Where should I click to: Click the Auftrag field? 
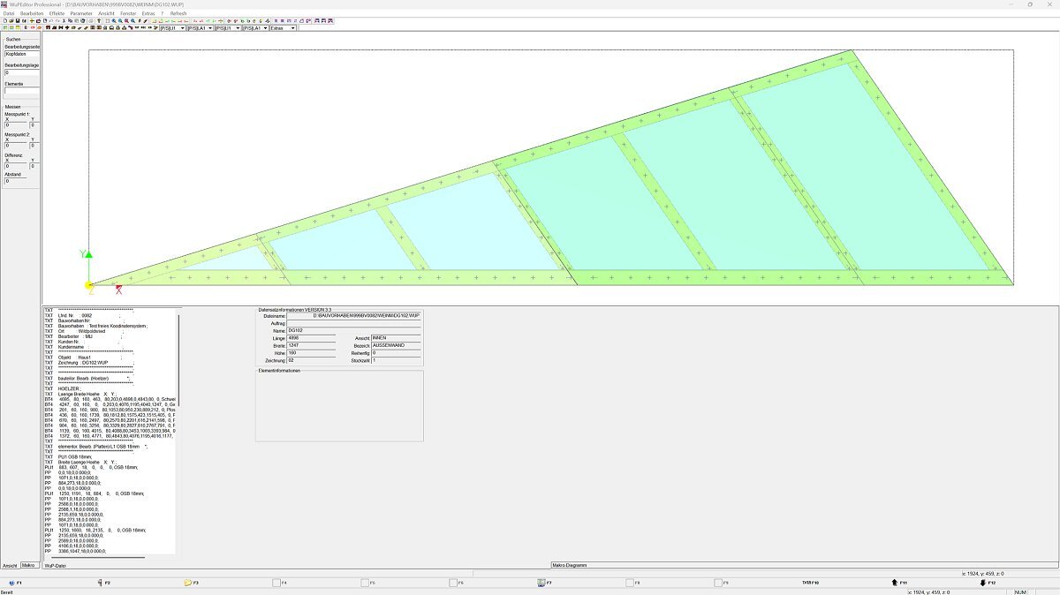[x=353, y=323]
